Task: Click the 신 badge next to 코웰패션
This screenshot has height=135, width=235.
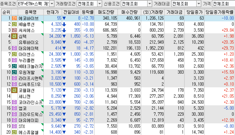Action: pos(14,90)
